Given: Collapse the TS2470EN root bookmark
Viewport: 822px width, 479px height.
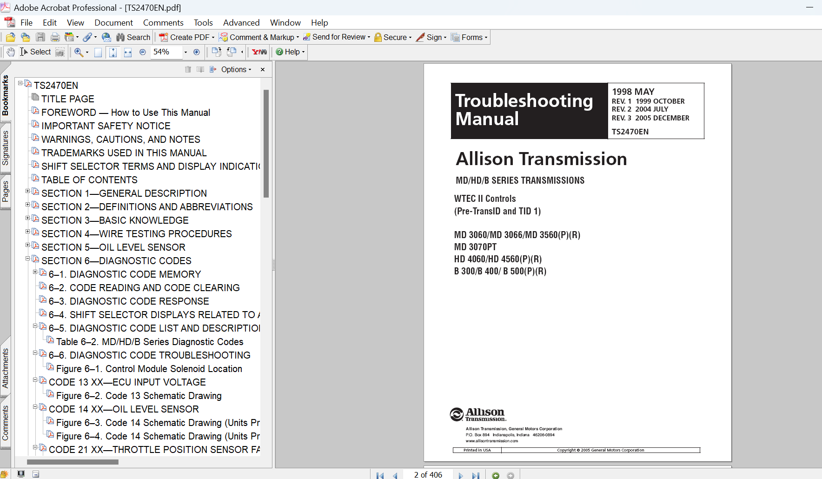Looking at the screenshot, I should click(x=20, y=83).
